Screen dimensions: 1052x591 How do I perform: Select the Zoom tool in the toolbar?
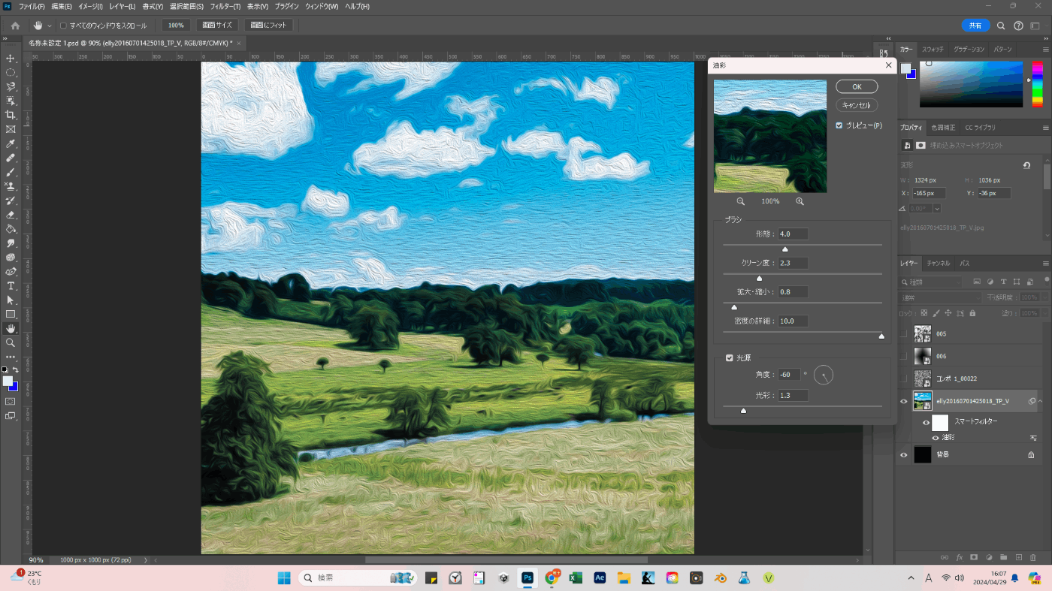[x=11, y=342]
